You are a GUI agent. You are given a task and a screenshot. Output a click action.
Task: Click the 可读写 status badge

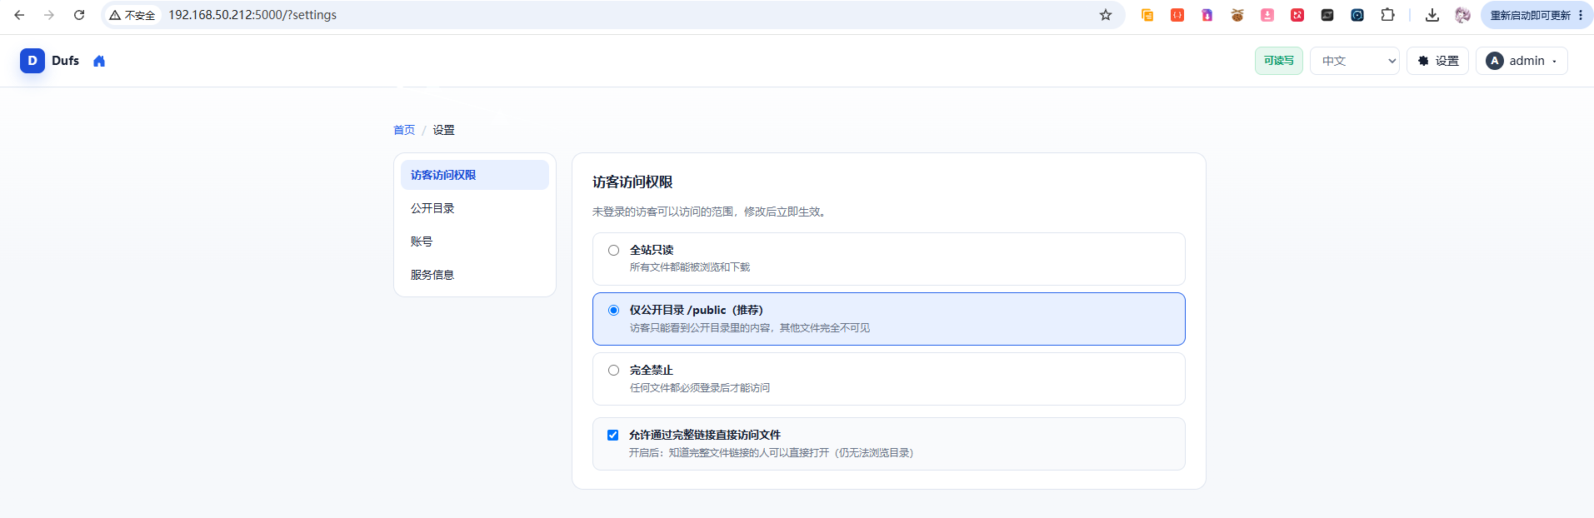[1279, 61]
